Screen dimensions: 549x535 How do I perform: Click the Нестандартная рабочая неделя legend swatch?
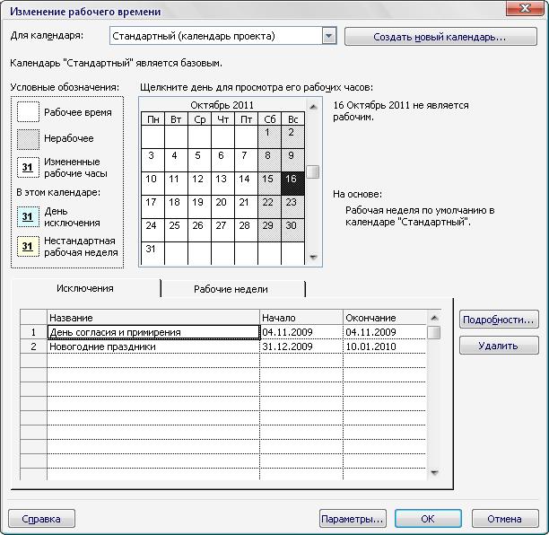tap(29, 246)
